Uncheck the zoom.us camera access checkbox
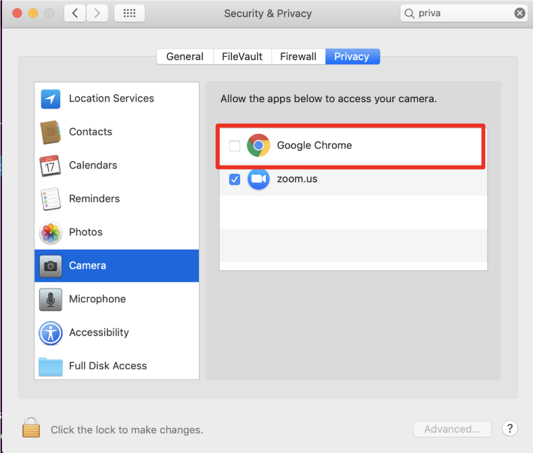 click(235, 179)
